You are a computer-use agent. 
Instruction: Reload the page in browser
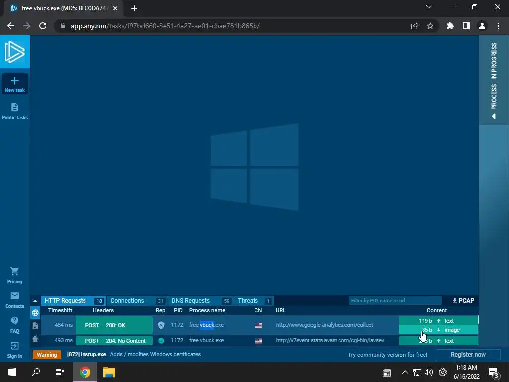pos(43,26)
